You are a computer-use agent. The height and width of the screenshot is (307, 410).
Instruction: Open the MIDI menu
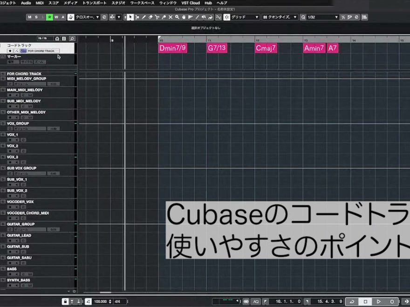click(x=40, y=3)
